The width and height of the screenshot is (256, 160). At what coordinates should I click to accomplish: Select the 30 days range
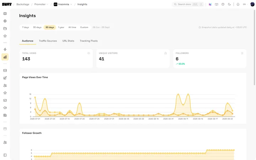37,27
